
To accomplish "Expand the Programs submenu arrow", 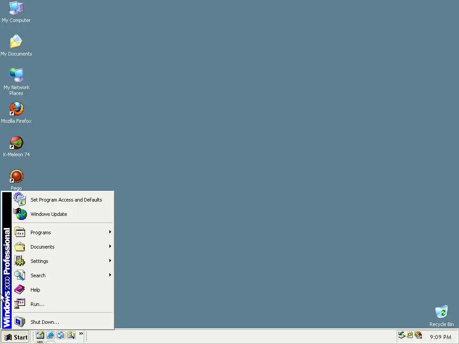I will (110, 232).
